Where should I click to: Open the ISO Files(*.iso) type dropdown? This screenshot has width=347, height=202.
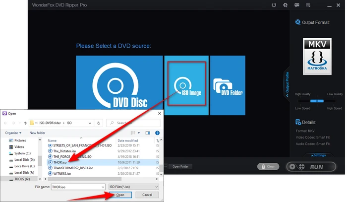tap(134, 187)
